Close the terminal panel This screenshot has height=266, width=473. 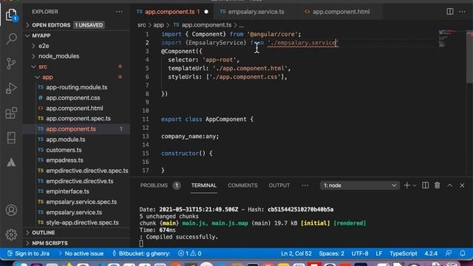[x=462, y=185]
